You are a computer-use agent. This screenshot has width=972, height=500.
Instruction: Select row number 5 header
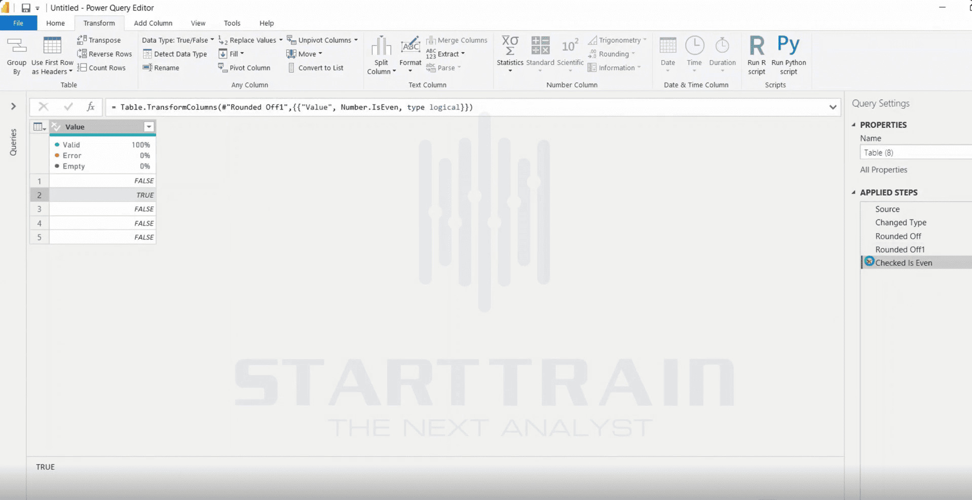coord(40,237)
